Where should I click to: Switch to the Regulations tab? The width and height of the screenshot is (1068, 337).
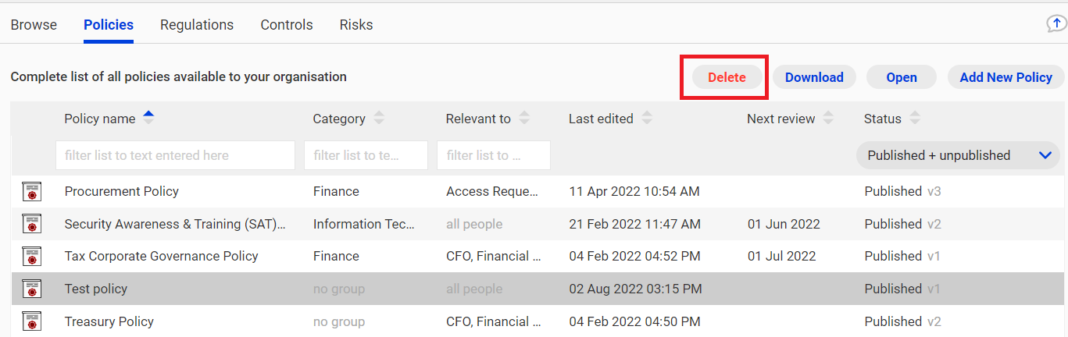pyautogui.click(x=197, y=25)
